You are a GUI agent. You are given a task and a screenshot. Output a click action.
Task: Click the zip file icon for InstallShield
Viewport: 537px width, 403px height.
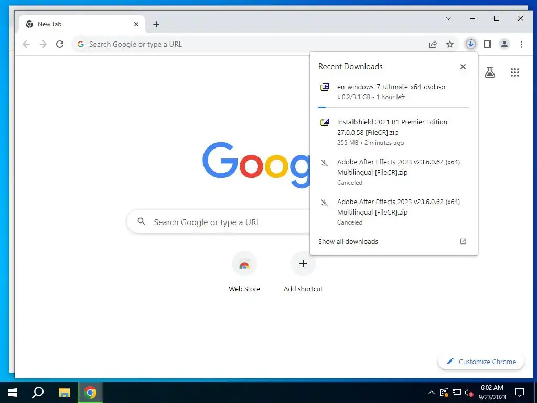pos(324,122)
